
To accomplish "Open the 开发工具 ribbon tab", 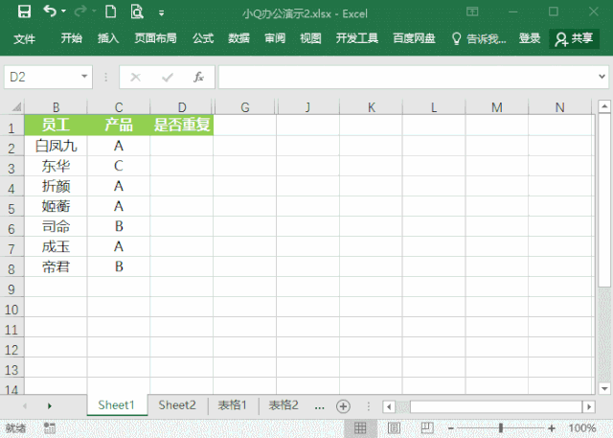I will pyautogui.click(x=357, y=38).
